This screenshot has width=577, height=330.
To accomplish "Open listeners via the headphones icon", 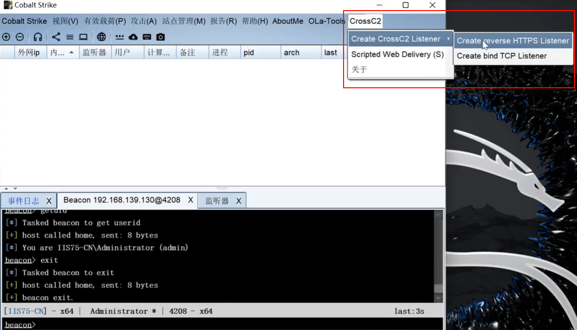I will pyautogui.click(x=38, y=37).
